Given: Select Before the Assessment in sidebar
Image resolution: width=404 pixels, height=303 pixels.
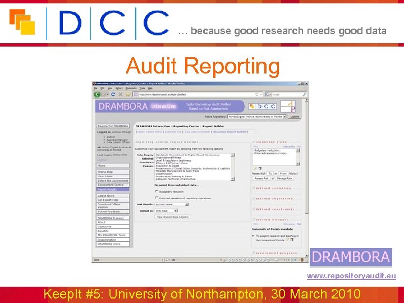Looking at the screenshot, I should coord(113,181).
